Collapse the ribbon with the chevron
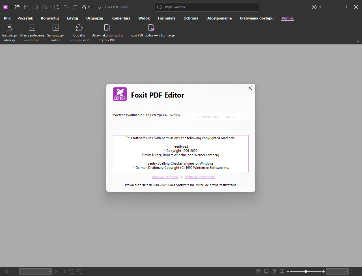The height and width of the screenshot is (276, 362). pyautogui.click(x=358, y=42)
